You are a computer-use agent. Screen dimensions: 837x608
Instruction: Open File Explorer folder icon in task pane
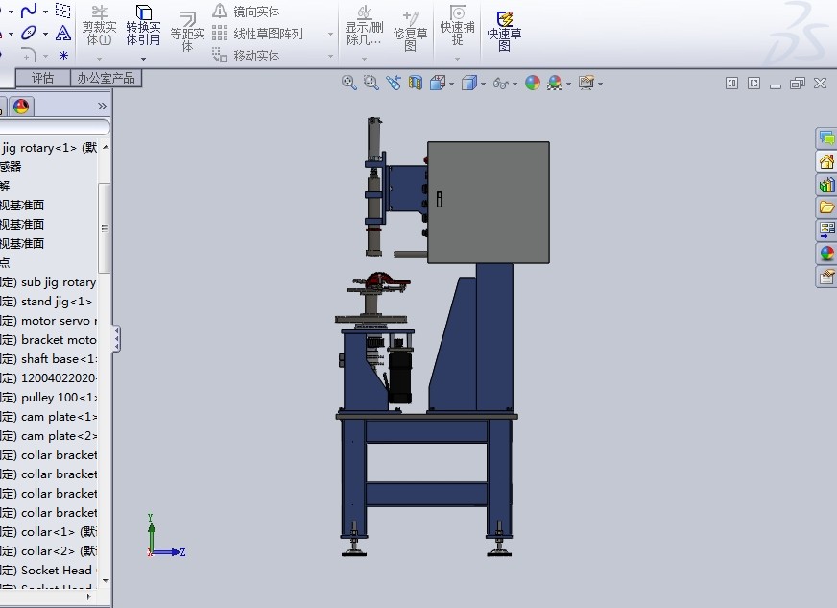click(826, 207)
